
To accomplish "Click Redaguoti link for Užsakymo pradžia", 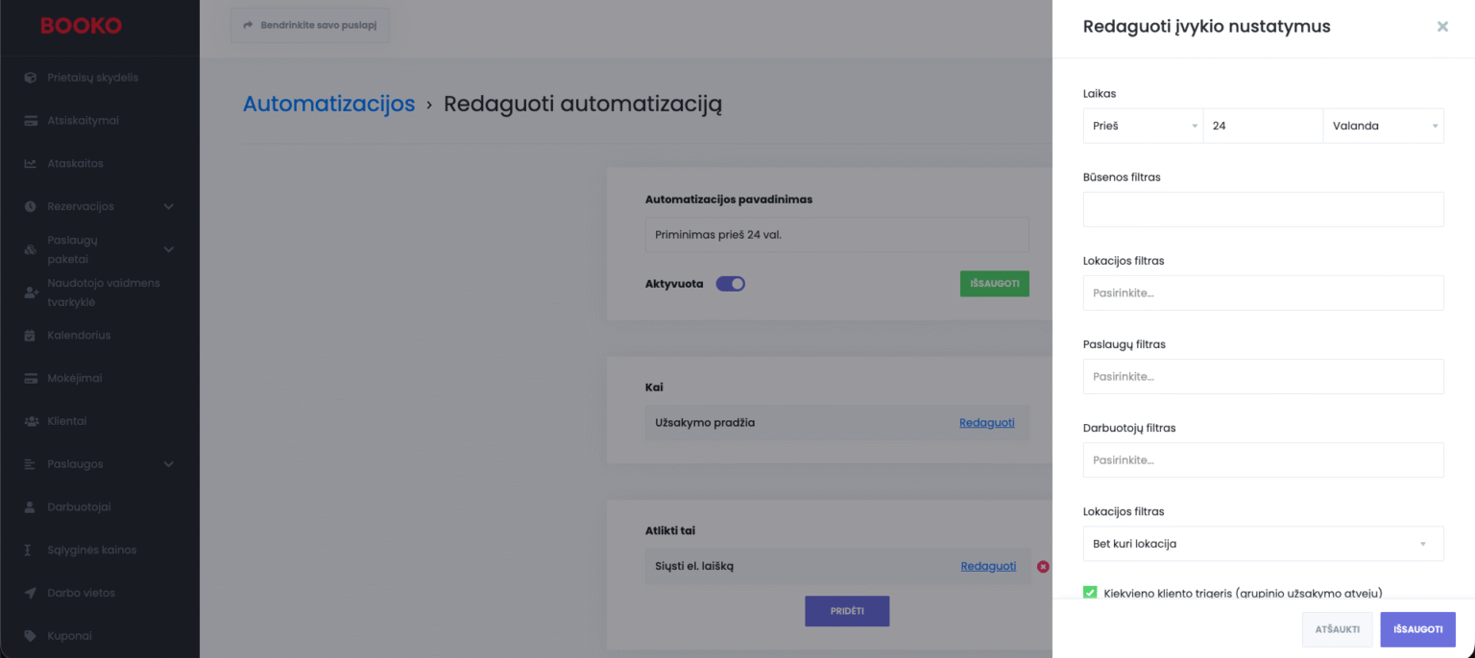I will pyautogui.click(x=986, y=423).
